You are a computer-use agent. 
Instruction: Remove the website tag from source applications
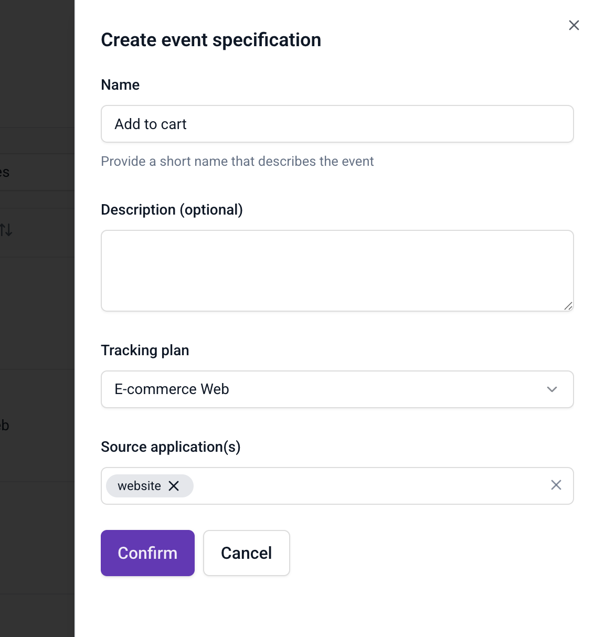[x=174, y=486]
